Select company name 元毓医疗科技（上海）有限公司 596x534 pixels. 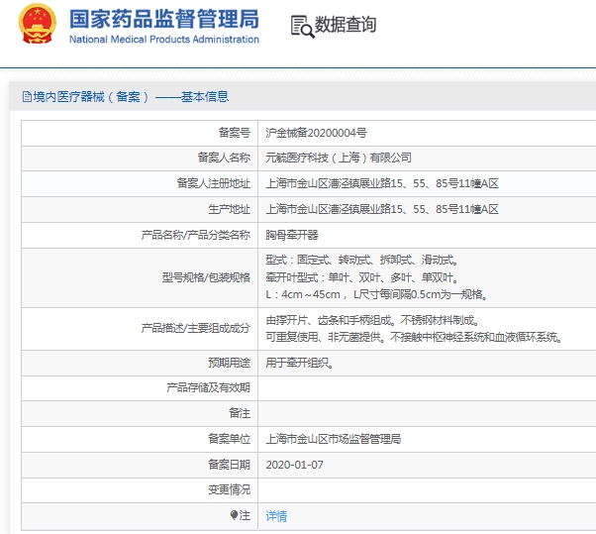[x=339, y=158]
